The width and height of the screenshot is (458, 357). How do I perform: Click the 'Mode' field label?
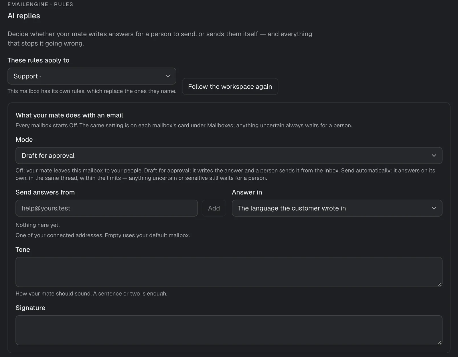point(24,140)
